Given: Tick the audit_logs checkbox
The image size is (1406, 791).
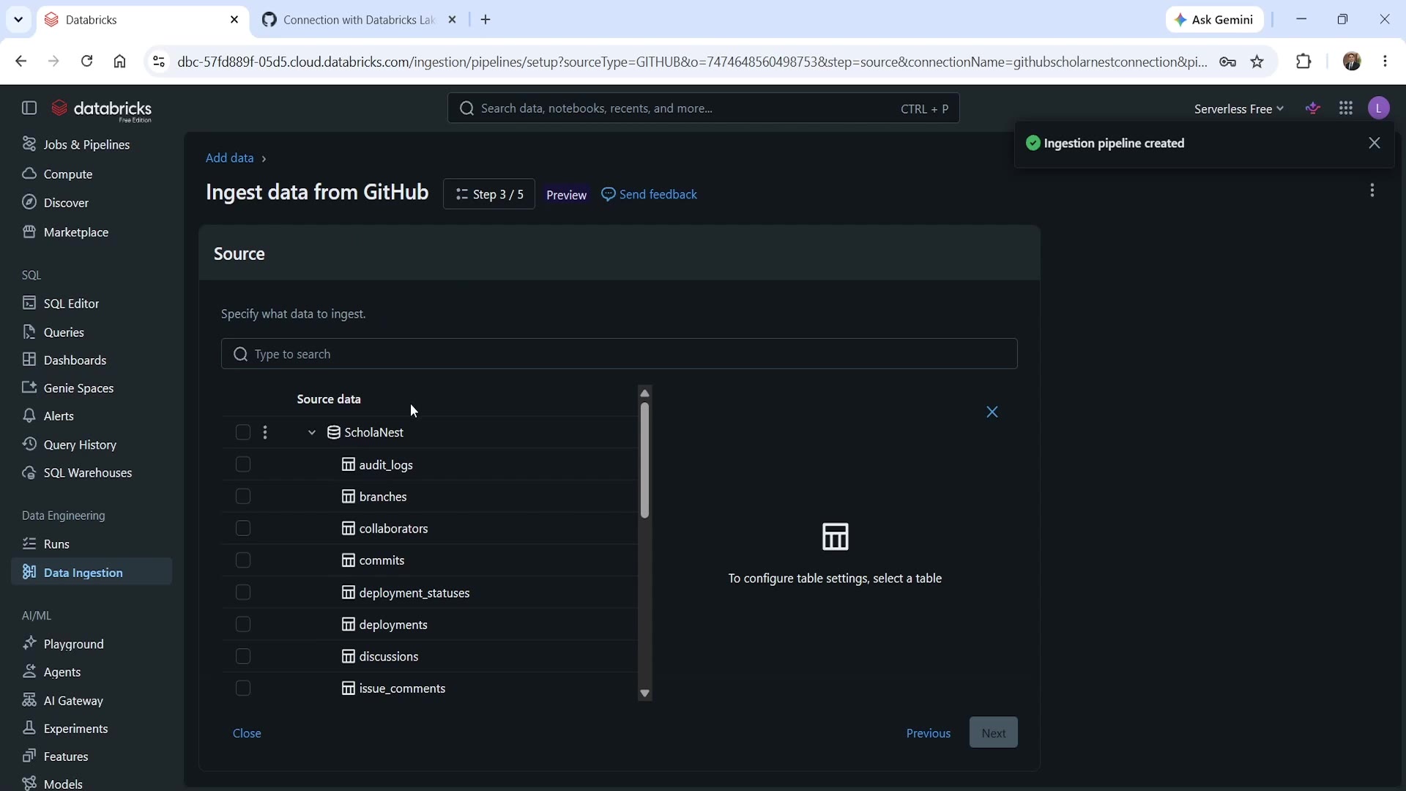Looking at the screenshot, I should tap(243, 465).
